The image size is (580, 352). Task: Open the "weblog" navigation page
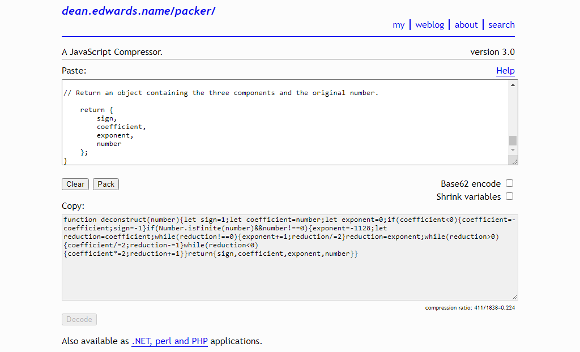pos(430,24)
